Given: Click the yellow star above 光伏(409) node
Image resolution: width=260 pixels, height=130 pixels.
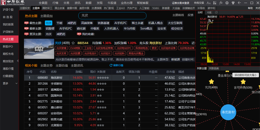Looking at the screenshot, I should (x=211, y=82).
